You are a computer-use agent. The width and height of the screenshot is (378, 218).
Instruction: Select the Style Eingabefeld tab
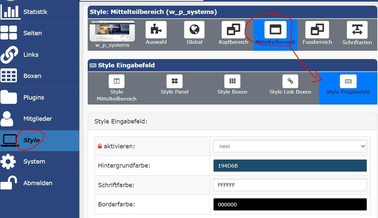point(348,86)
